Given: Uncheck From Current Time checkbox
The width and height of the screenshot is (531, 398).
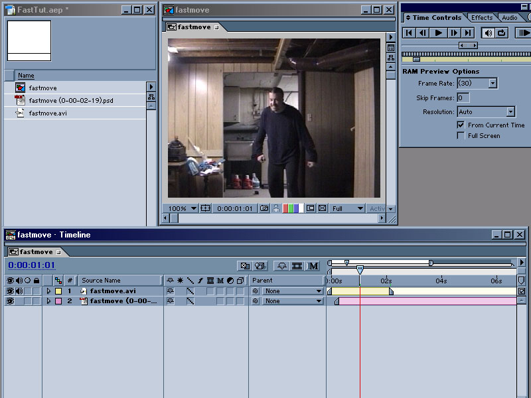Looking at the screenshot, I should click(461, 125).
